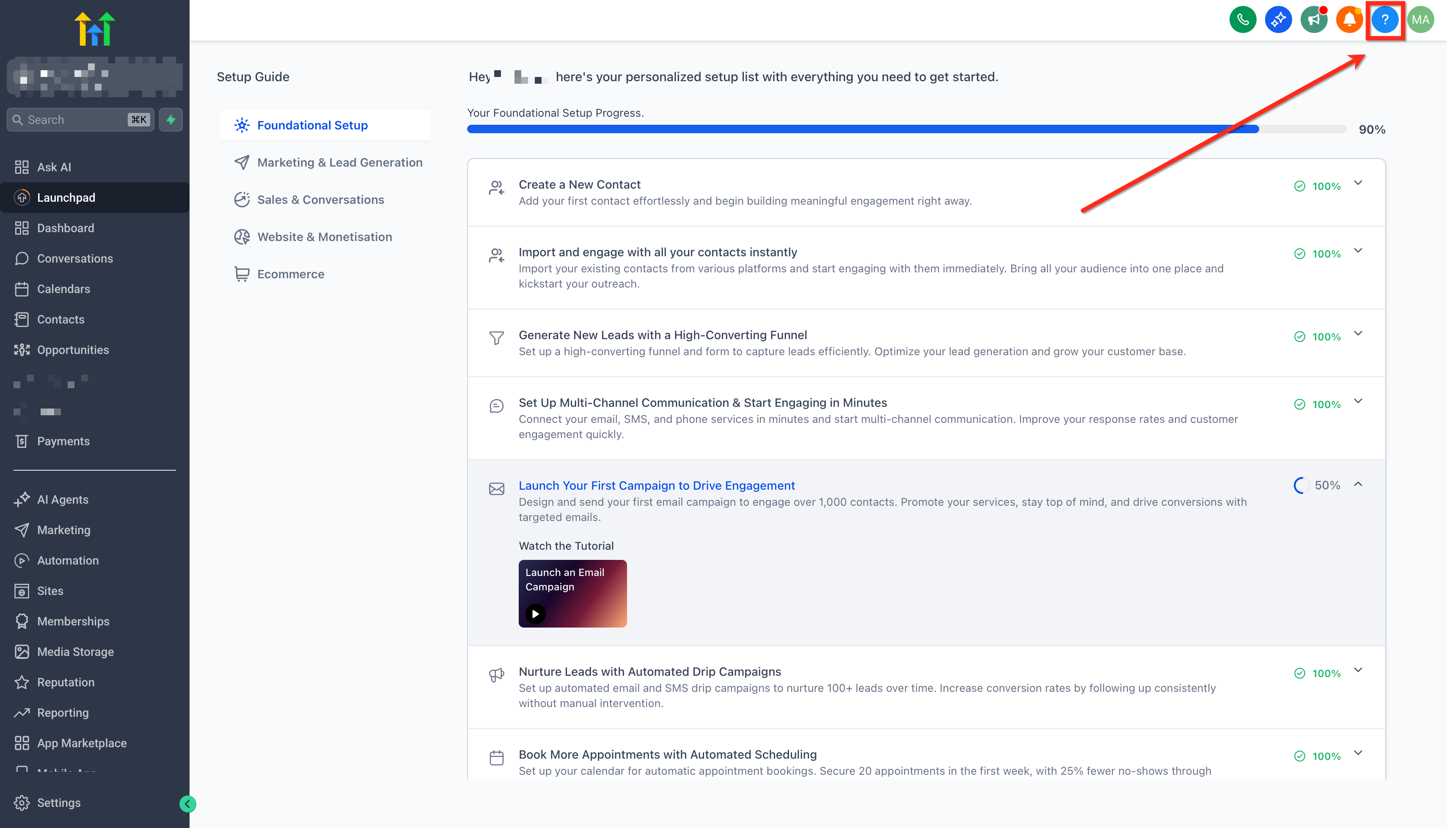This screenshot has height=828, width=1447.
Task: Select the Sales & Conversations tab
Action: point(320,200)
